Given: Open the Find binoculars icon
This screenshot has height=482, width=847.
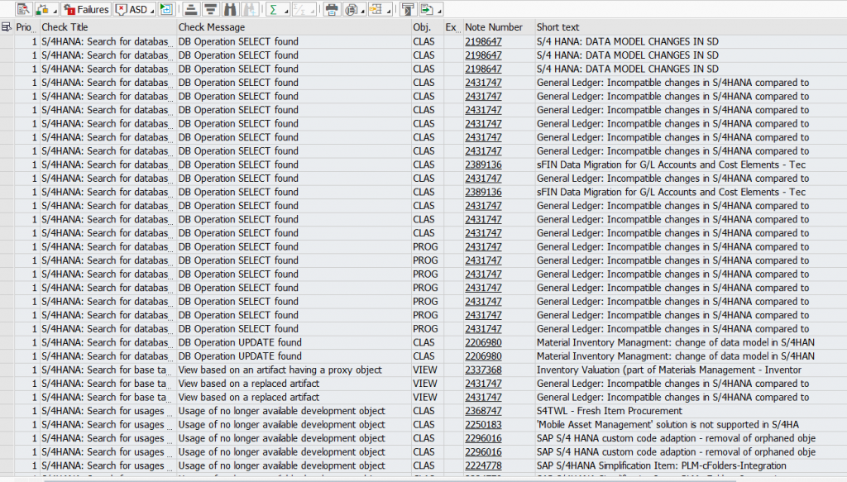Looking at the screenshot, I should pyautogui.click(x=230, y=9).
